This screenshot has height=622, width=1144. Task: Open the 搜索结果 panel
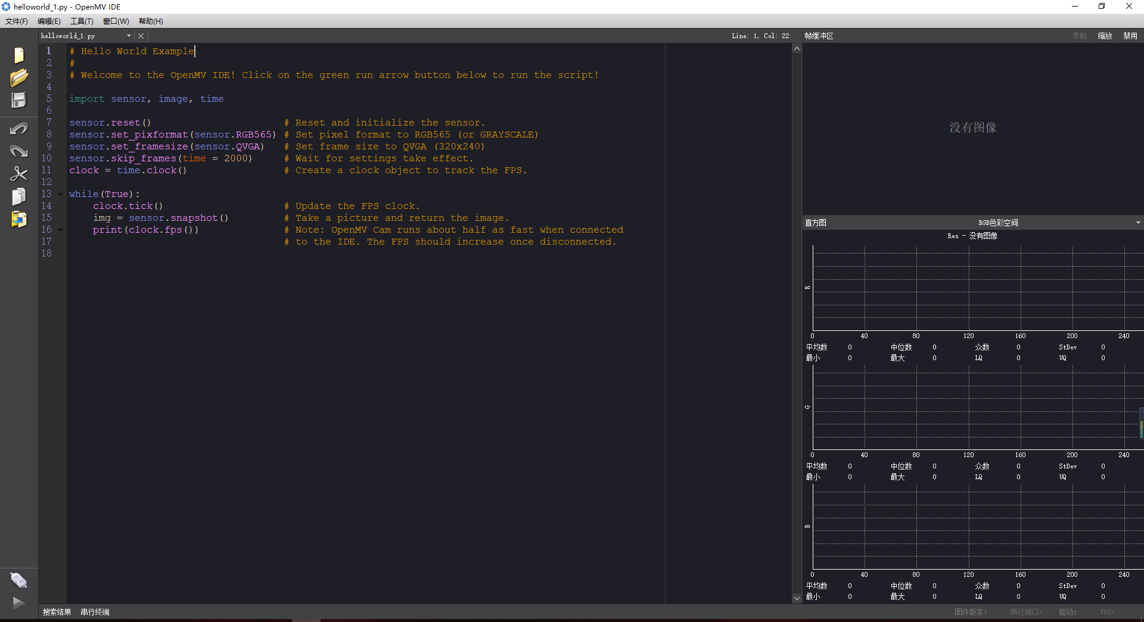pos(56,611)
